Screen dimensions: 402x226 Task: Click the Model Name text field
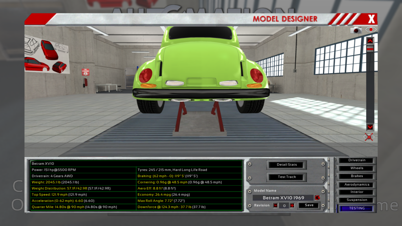(x=283, y=198)
